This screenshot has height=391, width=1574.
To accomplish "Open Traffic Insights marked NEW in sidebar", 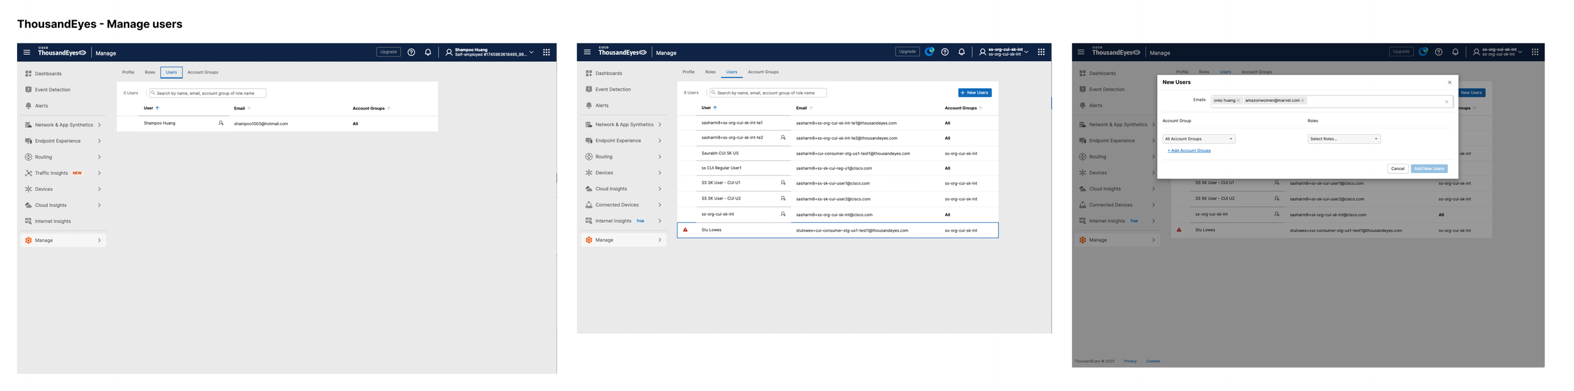I will (62, 173).
